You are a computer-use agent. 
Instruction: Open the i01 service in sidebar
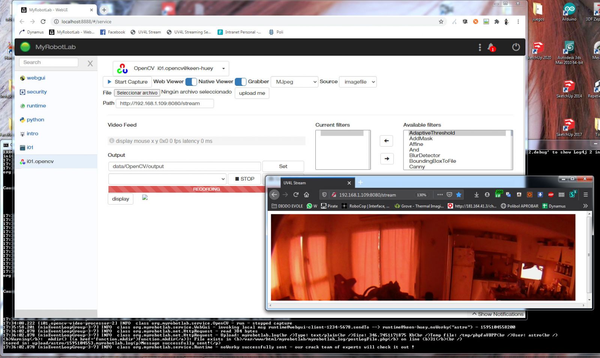pyautogui.click(x=30, y=147)
